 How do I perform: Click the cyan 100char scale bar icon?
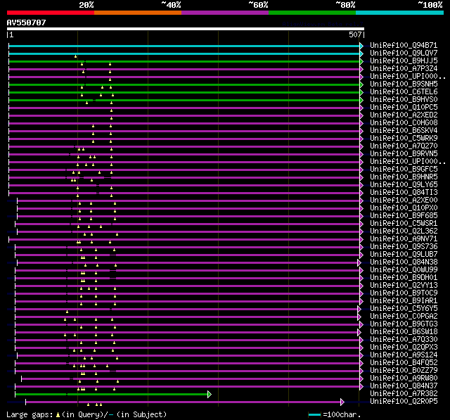[x=315, y=414]
